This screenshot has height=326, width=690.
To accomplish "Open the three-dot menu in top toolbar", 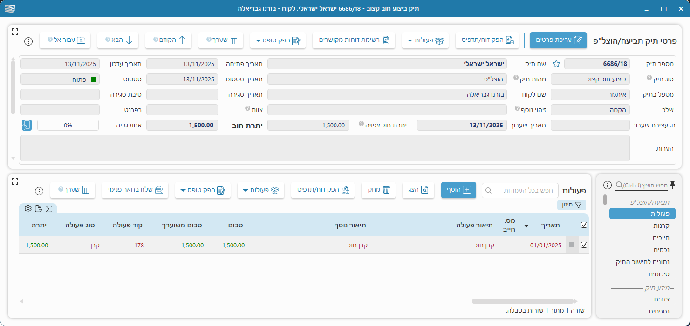I will coord(28,41).
